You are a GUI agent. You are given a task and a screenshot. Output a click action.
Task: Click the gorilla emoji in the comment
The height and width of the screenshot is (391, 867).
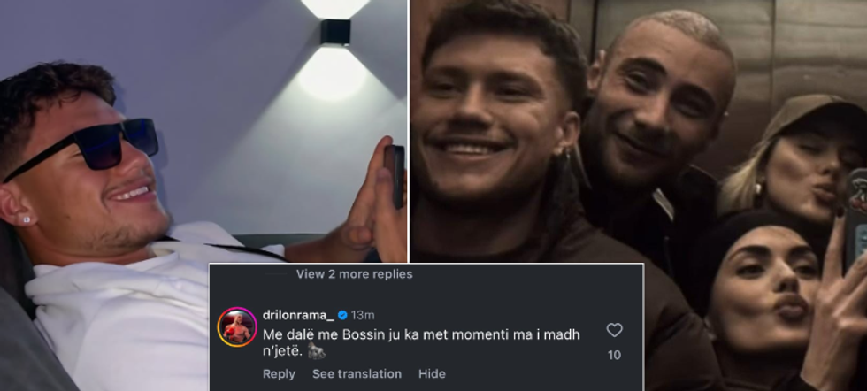(317, 350)
